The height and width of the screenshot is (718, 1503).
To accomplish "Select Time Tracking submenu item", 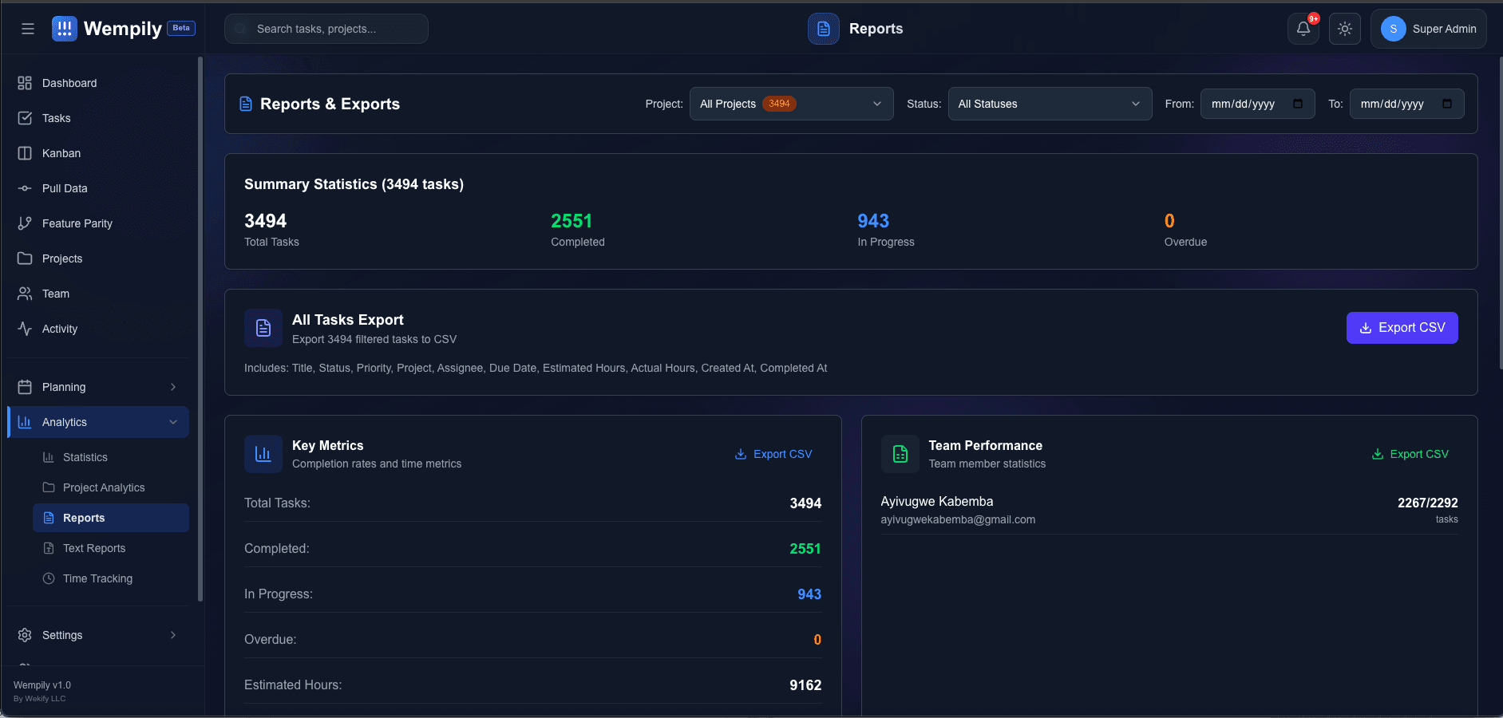I will tap(97, 578).
